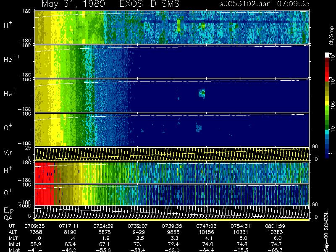Click the "E,p" panel label
The width and height of the screenshot is (336, 252).
pos(8,210)
